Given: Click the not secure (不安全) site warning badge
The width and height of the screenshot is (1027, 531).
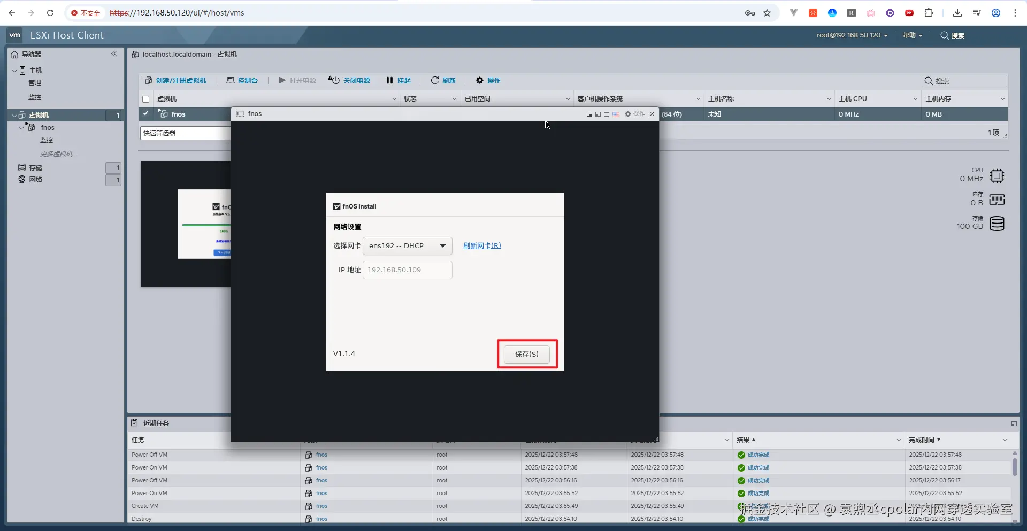Looking at the screenshot, I should pyautogui.click(x=86, y=13).
